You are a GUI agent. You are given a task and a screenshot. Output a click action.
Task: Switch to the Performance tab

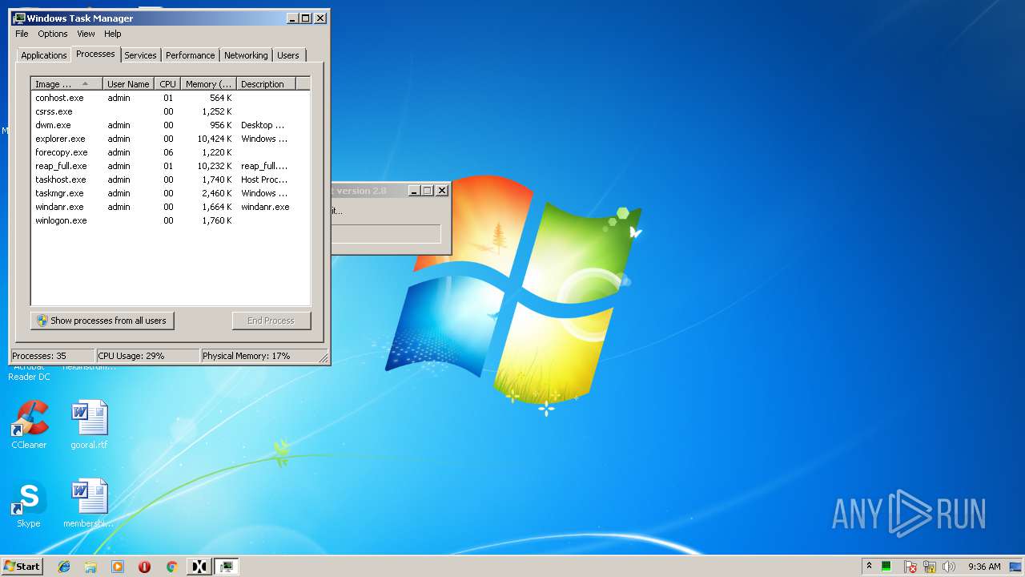[x=190, y=55]
